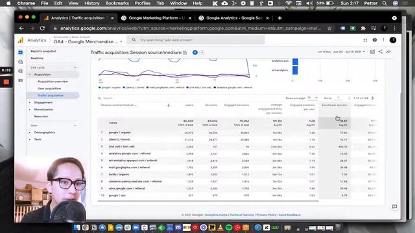Go to the next page of table rows
The image size is (415, 233).
(x=373, y=98)
